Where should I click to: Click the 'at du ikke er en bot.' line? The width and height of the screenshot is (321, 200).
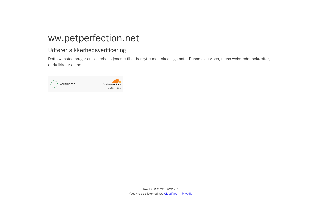66,65
